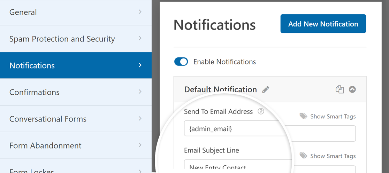389x173 pixels.
Task: Click chevron arrow beside Form Abandonment
Action: point(140,145)
